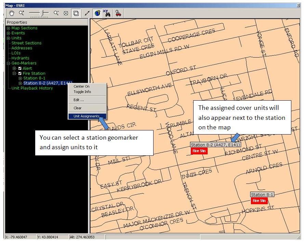Screen dimensions: 304x242
Task: Click the red Fire Stn marker for Station 8-1
Action: (x=259, y=201)
